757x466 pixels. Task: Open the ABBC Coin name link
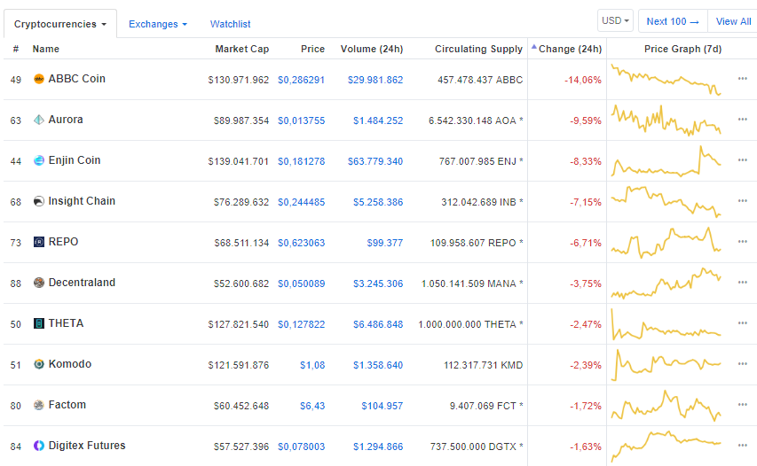(x=76, y=79)
